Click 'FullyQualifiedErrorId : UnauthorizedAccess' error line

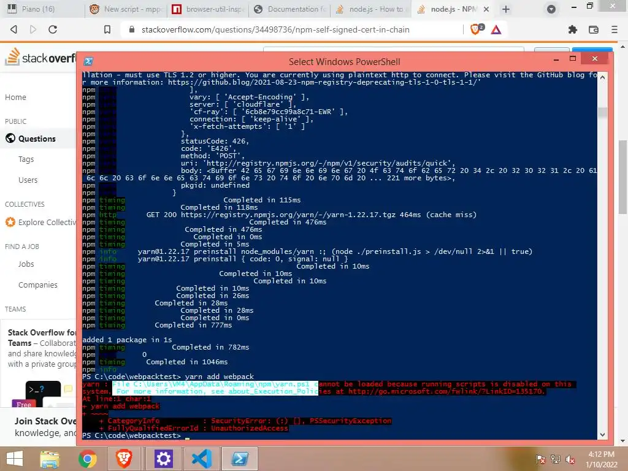point(198,428)
